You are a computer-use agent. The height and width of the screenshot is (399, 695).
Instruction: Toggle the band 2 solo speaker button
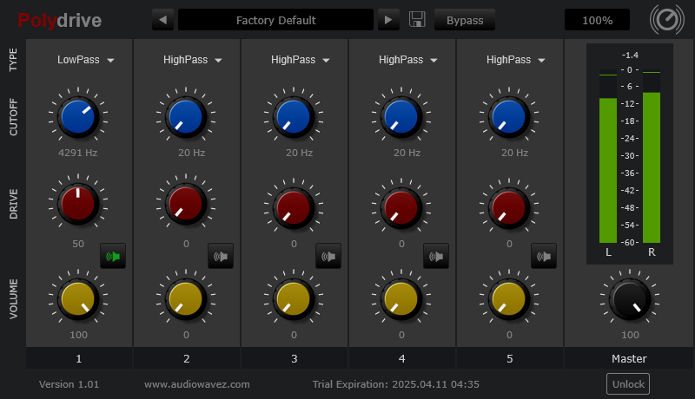click(221, 256)
